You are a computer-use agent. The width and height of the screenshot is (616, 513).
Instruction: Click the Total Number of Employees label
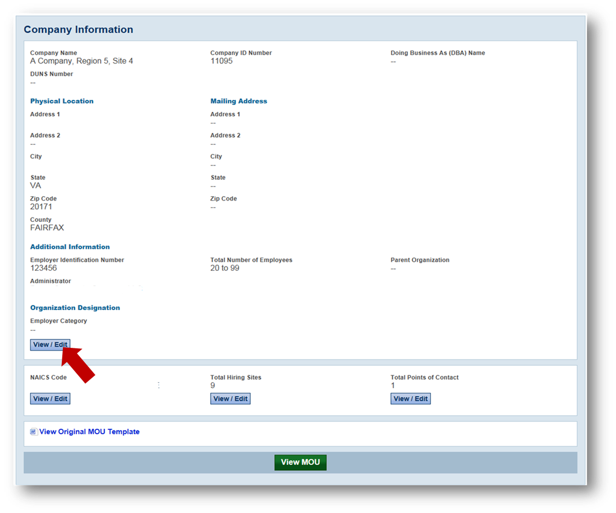pyautogui.click(x=252, y=260)
